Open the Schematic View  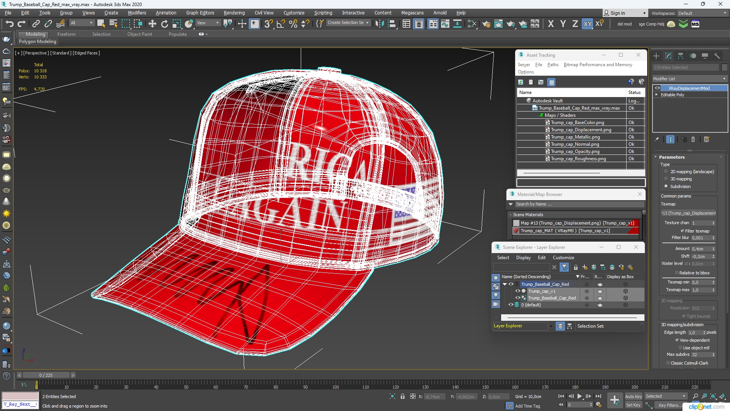[457, 24]
